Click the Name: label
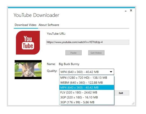The height and width of the screenshot is (114, 146). (x=51, y=64)
